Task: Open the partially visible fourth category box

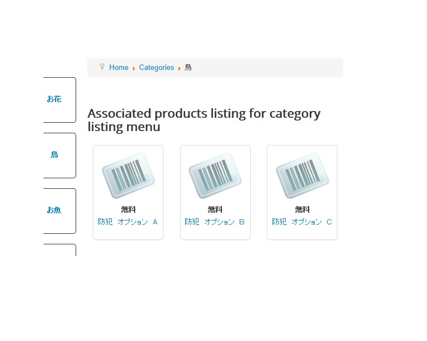Action: pos(59,250)
